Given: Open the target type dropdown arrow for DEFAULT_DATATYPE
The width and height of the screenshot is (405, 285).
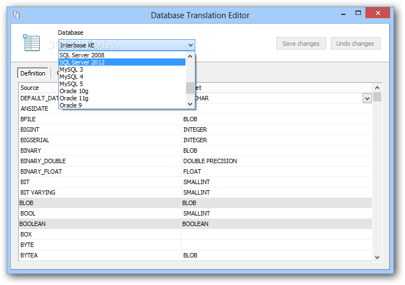Looking at the screenshot, I should pos(367,98).
